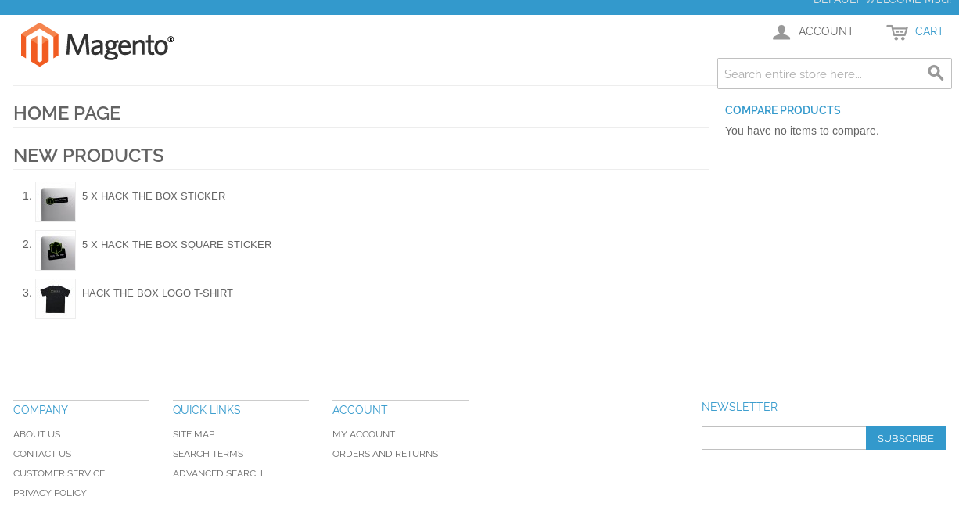The image size is (959, 507).
Task: Click the search magnifier icon
Action: (x=936, y=74)
